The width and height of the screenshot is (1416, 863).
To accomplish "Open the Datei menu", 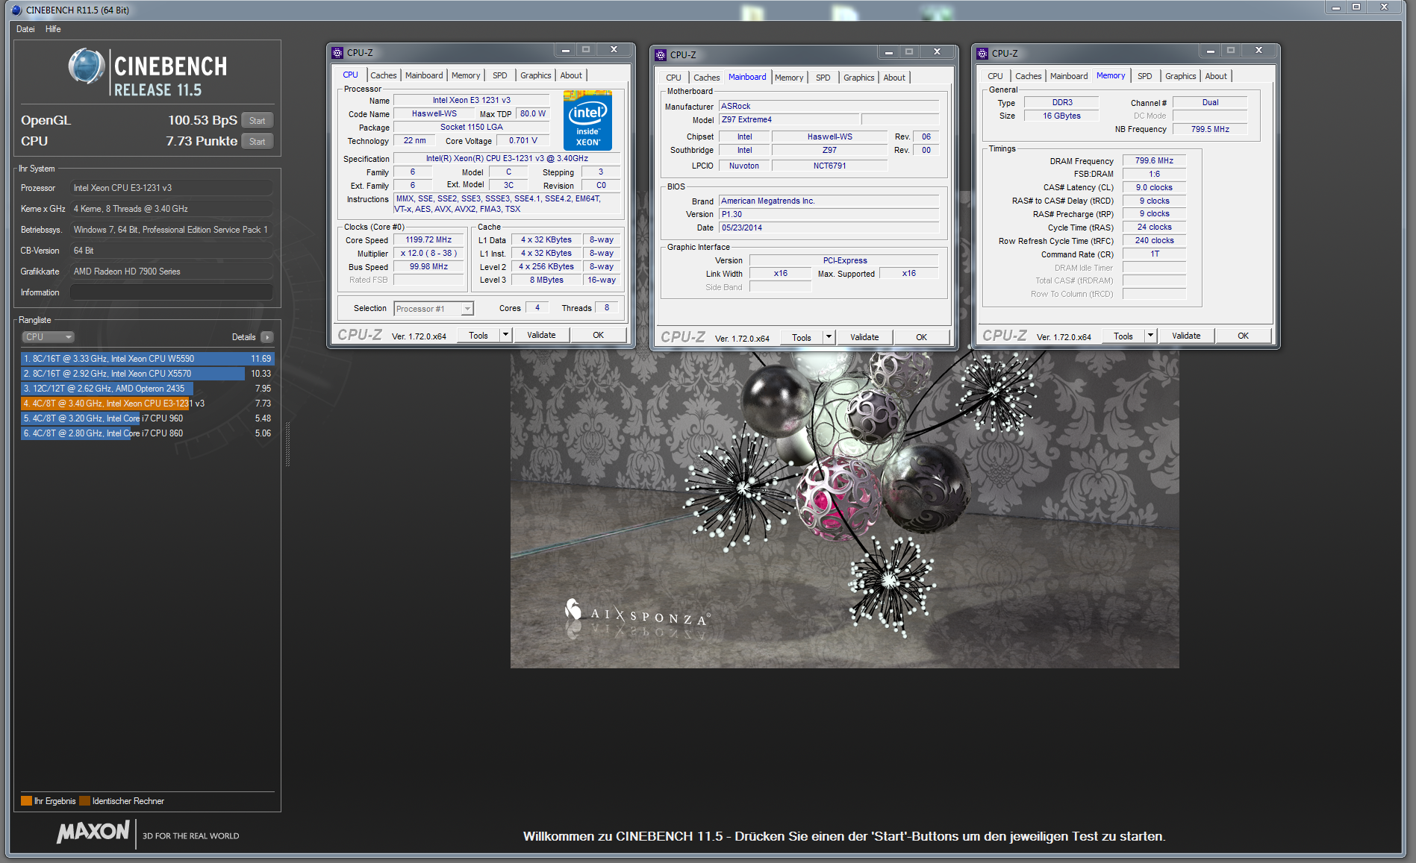I will 25,29.
